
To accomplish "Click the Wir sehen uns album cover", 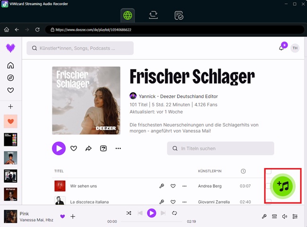I will pyautogui.click(x=60, y=186).
